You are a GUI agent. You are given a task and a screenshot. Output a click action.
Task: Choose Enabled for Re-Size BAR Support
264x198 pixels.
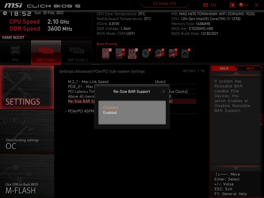coord(110,113)
